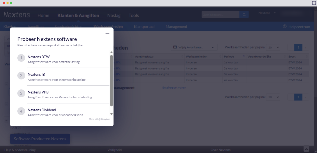The width and height of the screenshot is (317, 153).
Task: Click Over Nextens footer heading
Action: pyautogui.click(x=220, y=150)
